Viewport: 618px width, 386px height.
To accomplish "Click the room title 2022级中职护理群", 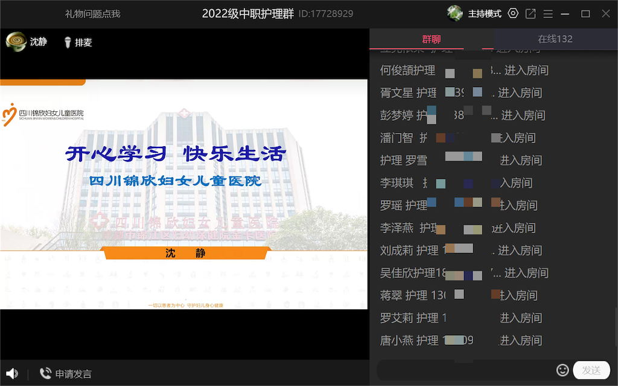I will [x=248, y=14].
